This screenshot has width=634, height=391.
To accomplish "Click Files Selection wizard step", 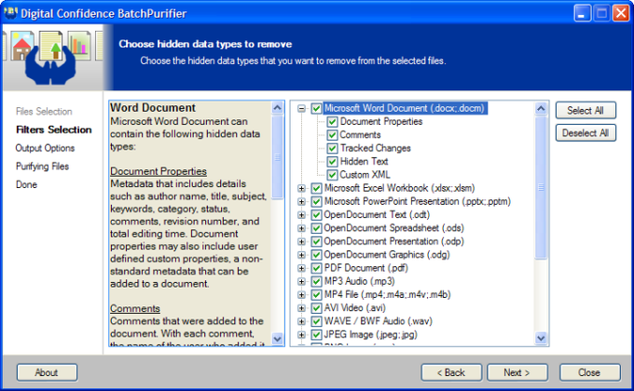I will pos(44,112).
